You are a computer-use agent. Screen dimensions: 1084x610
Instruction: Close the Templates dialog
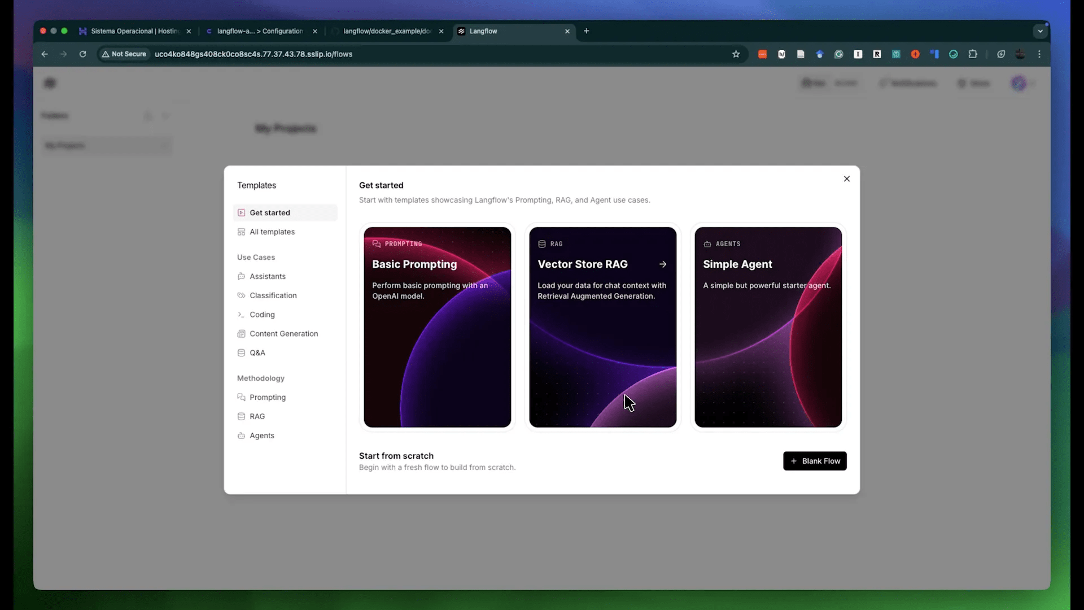[846, 178]
